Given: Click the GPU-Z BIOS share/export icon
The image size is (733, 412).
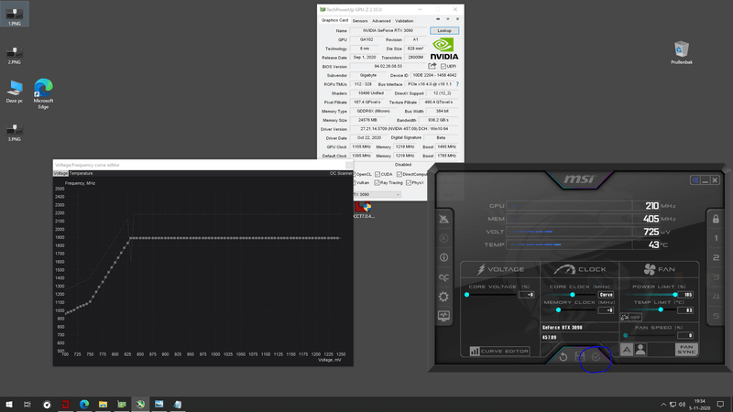Looking at the screenshot, I should pos(432,66).
